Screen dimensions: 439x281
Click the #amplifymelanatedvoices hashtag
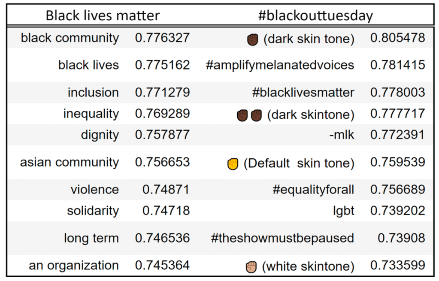tap(280, 65)
